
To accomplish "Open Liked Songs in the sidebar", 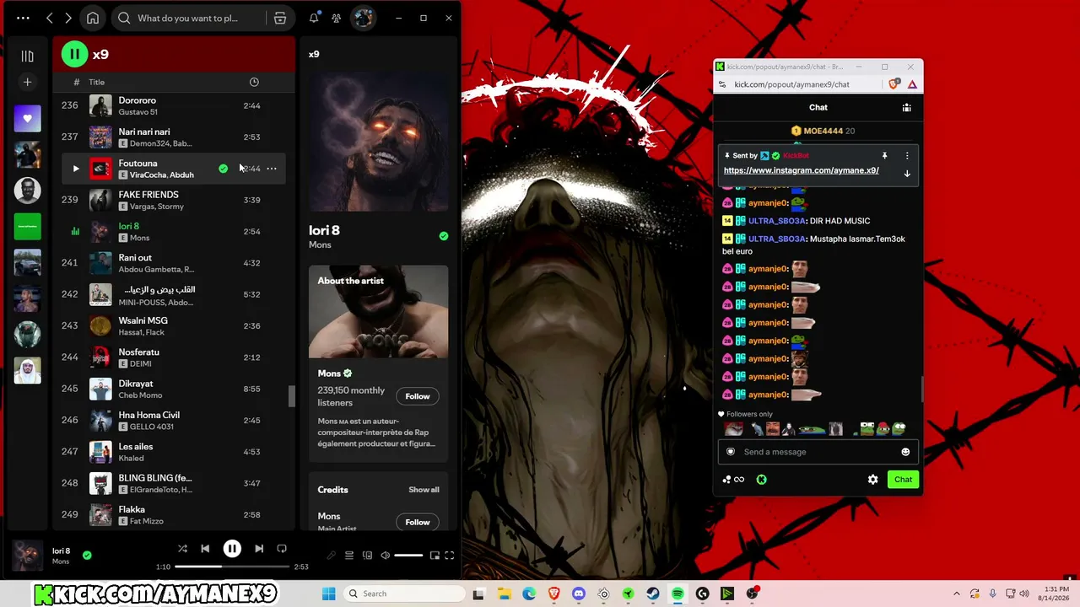I will coord(27,119).
